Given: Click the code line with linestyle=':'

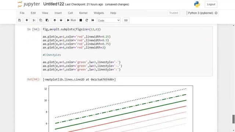Looking at the screenshot, I should click(82, 70).
